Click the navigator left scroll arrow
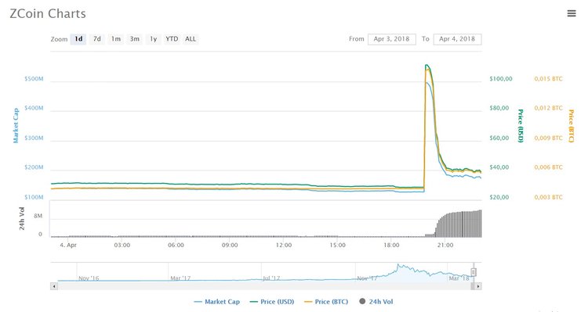The image size is (588, 312). 54,286
